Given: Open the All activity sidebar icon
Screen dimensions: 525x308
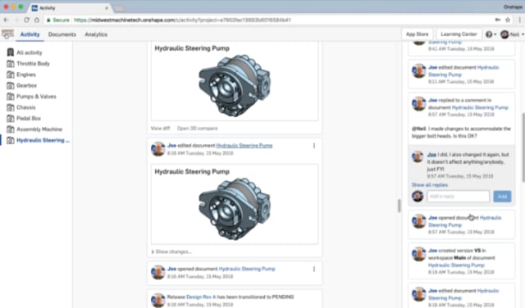Looking at the screenshot, I should click(11, 52).
